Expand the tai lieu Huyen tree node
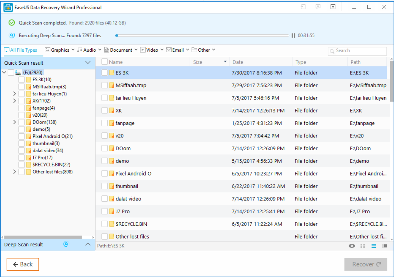 pyautogui.click(x=14, y=94)
